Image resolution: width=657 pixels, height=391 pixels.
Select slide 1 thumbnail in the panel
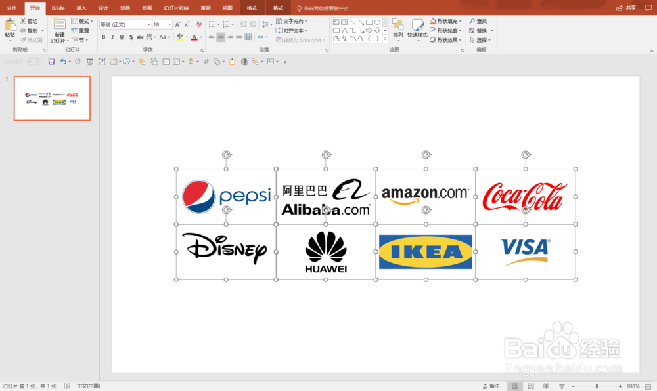tap(52, 98)
